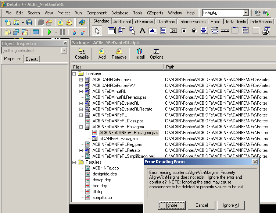Select ACBrNFeDANFeRLPaisagem.pas file
Screen dimensions: 276x213
click(x=129, y=133)
